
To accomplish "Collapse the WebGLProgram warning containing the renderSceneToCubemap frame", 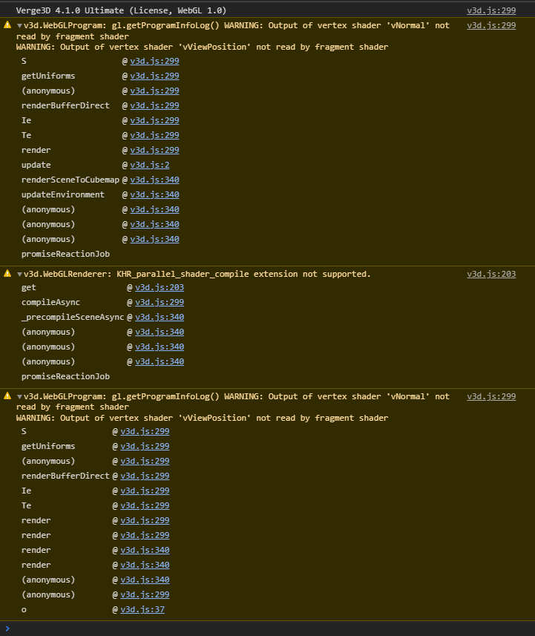I will pos(19,26).
